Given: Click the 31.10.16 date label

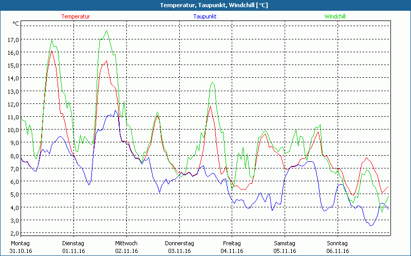Looking at the screenshot, I should coord(21,251).
